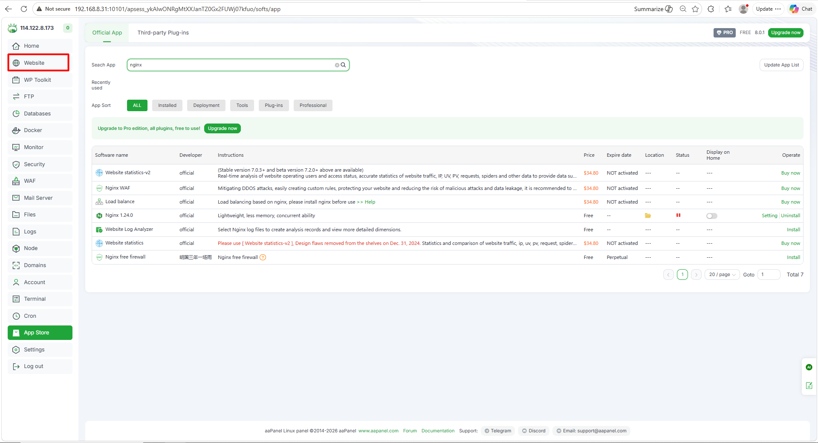Clear the nginx search text

pos(337,65)
